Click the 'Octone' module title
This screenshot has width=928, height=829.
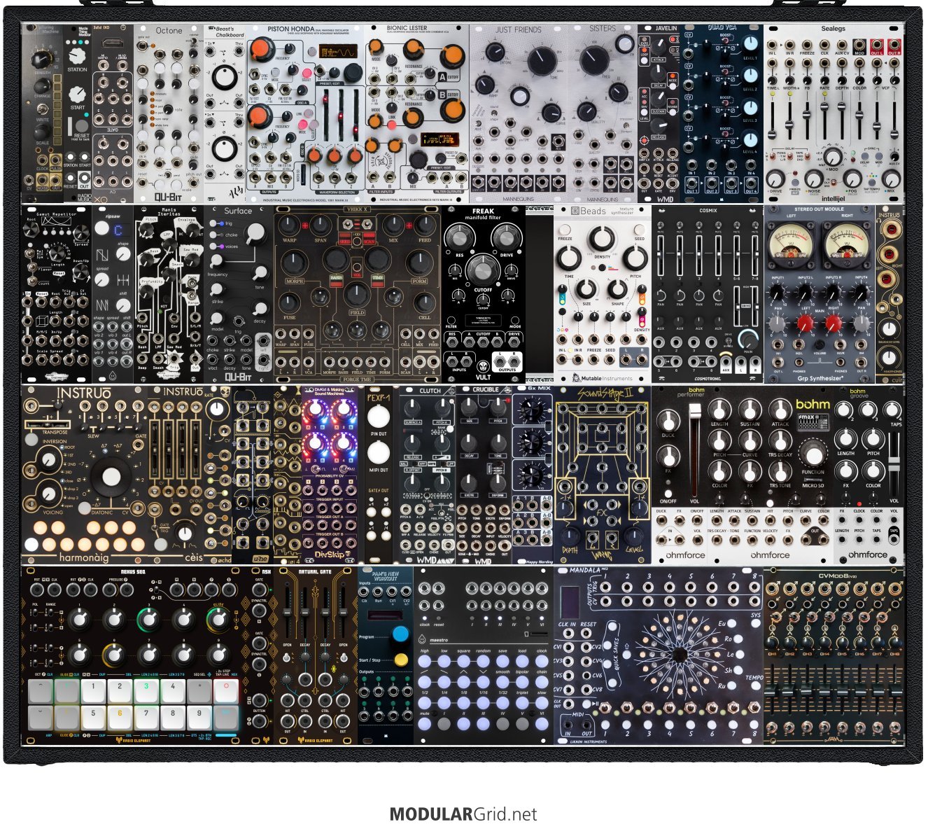coord(169,31)
